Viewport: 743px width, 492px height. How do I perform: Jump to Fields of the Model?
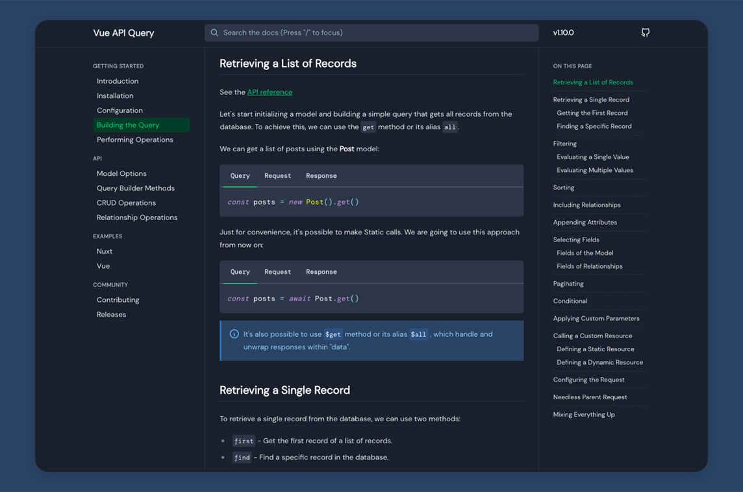point(585,253)
